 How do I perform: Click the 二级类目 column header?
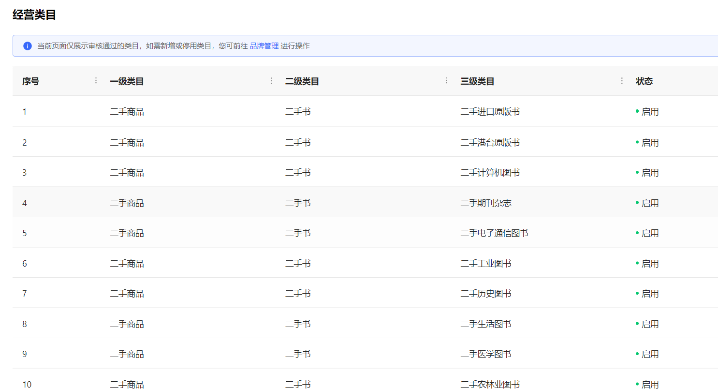302,81
